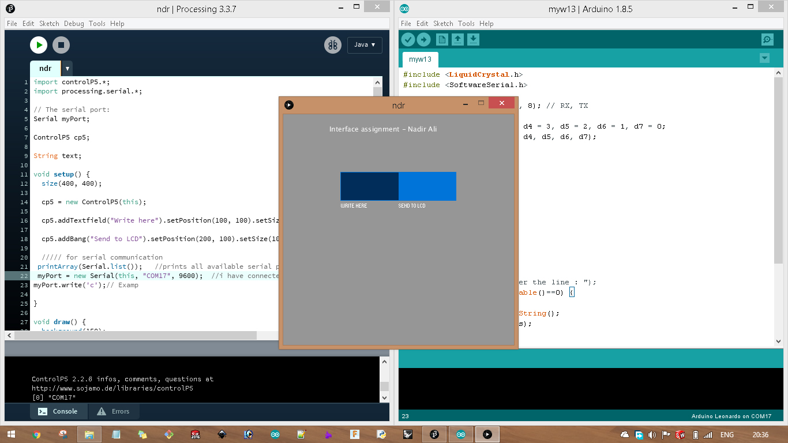The height and width of the screenshot is (443, 788).
Task: Click the Arduino Open sketch icon
Action: [457, 39]
